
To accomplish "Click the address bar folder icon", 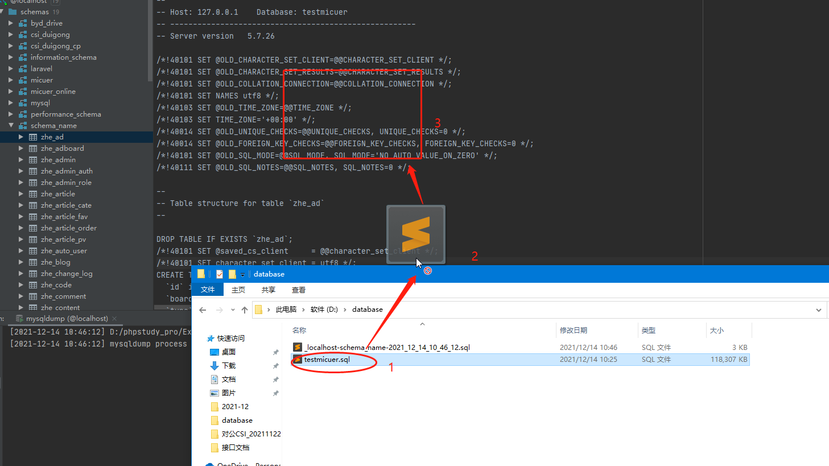I will (x=259, y=310).
